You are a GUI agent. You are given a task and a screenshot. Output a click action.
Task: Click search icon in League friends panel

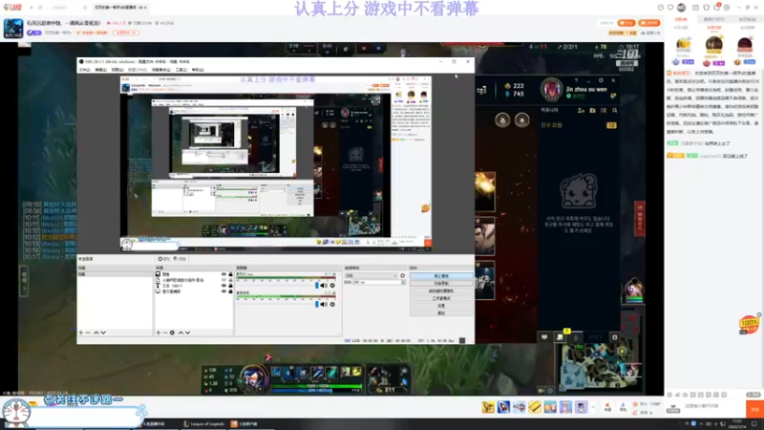[614, 111]
